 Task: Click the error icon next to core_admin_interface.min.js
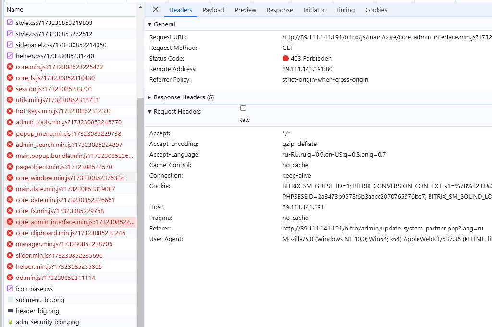click(10, 222)
